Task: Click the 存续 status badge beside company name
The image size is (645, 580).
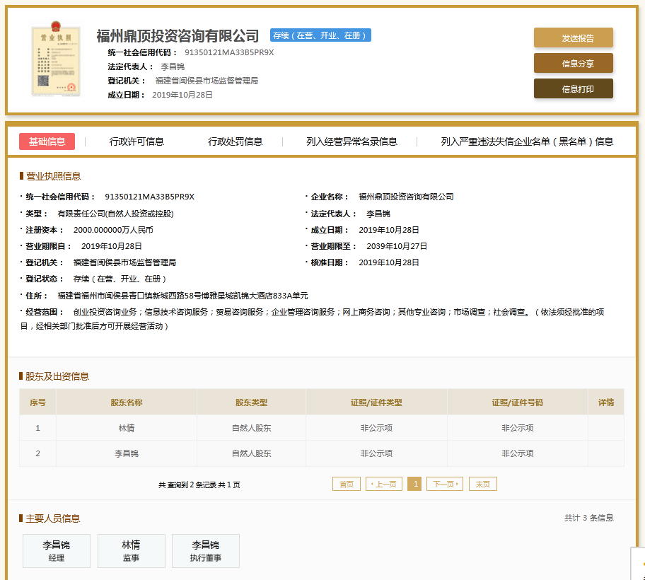Action: pos(320,35)
